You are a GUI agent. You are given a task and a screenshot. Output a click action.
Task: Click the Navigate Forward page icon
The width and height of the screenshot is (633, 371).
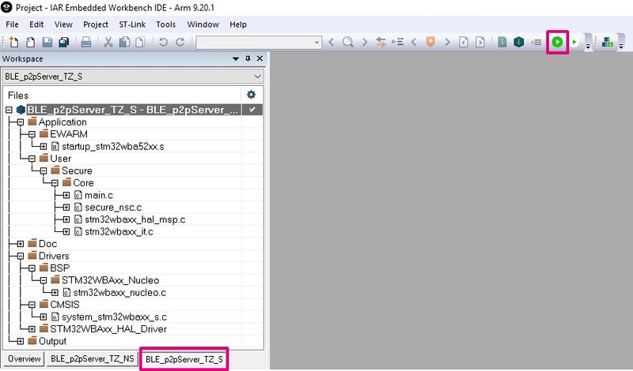[480, 42]
